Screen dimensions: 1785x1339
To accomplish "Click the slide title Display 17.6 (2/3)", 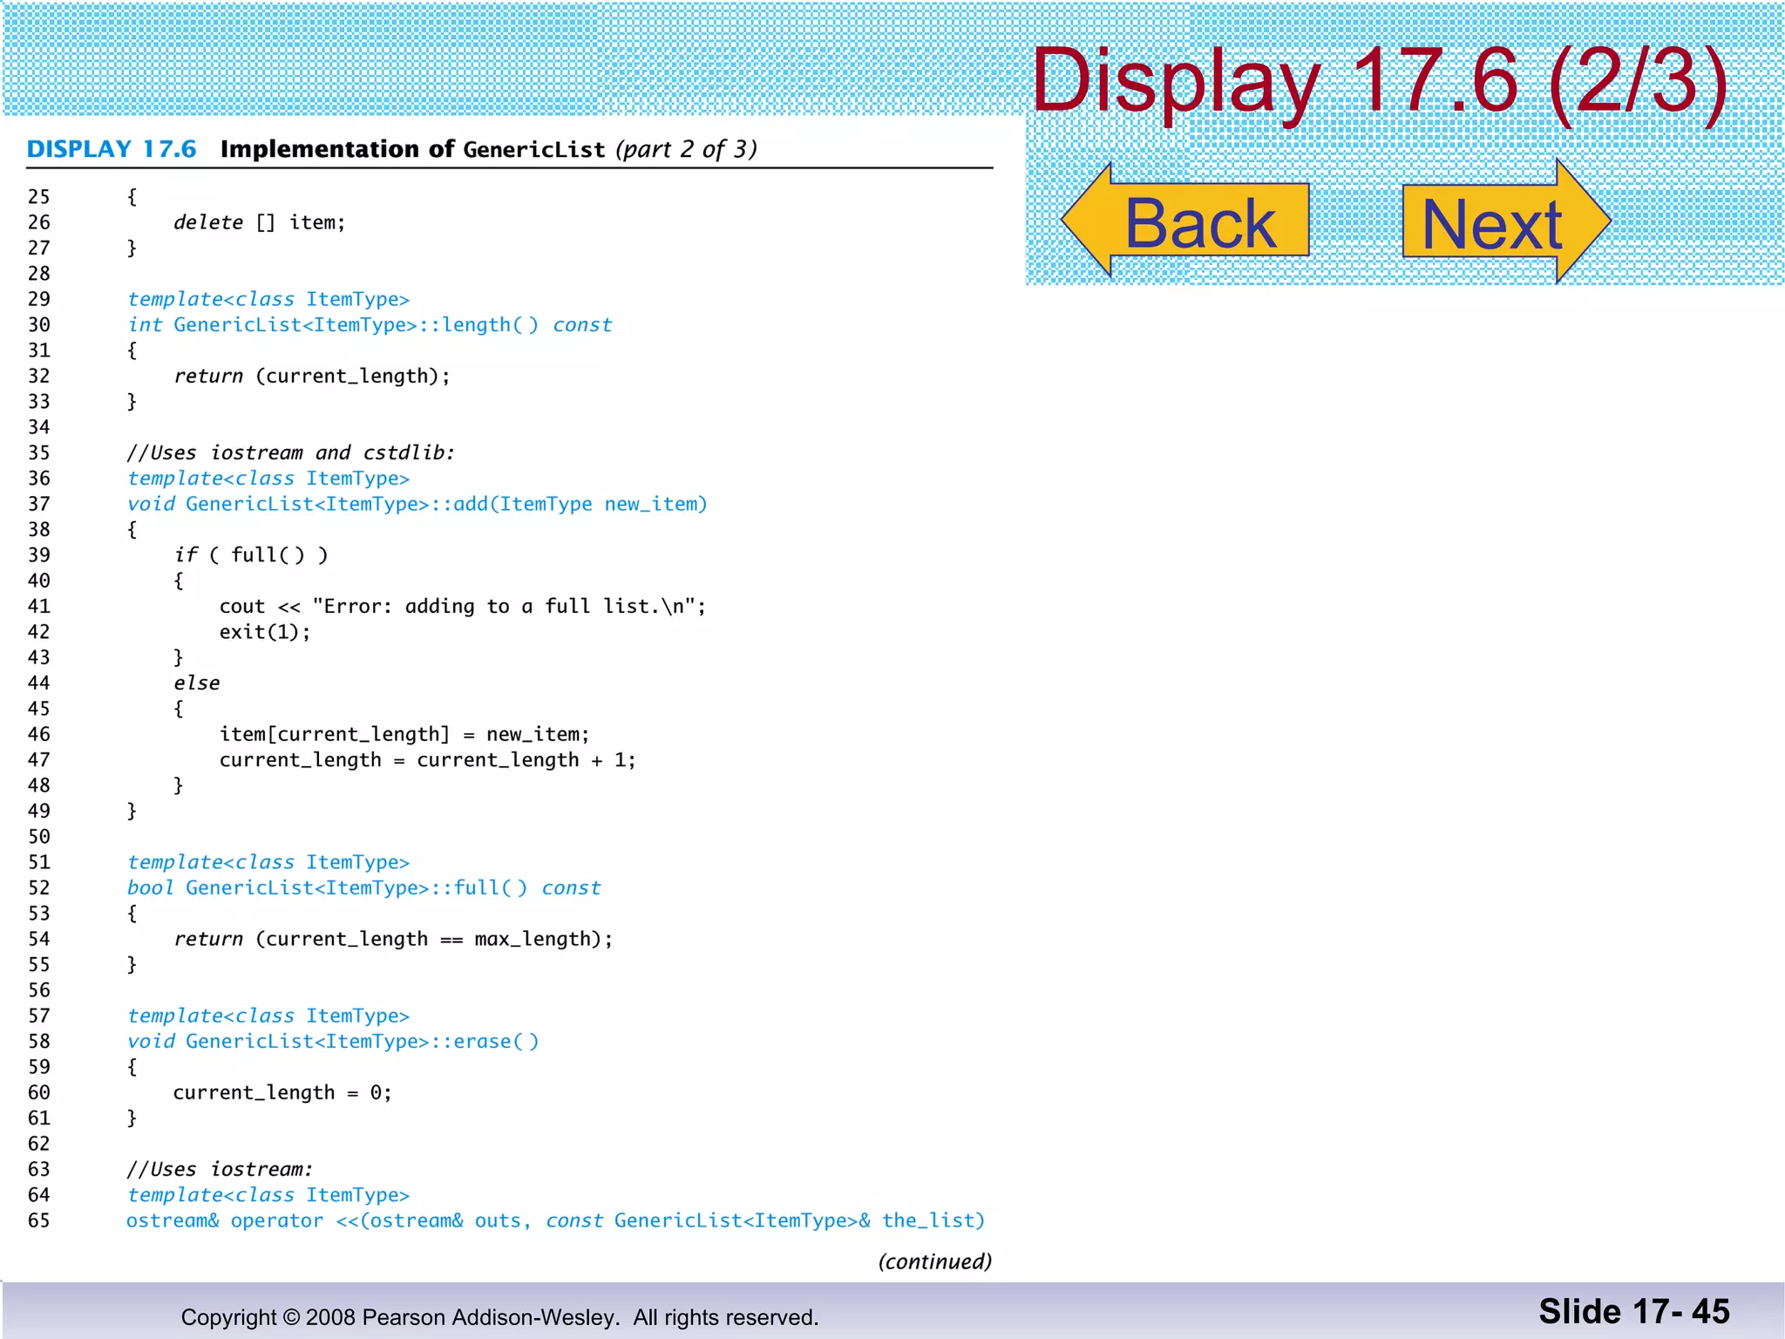I will point(1379,80).
